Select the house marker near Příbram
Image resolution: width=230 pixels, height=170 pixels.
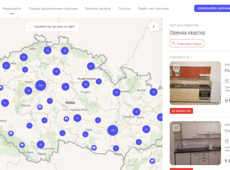[40, 107]
